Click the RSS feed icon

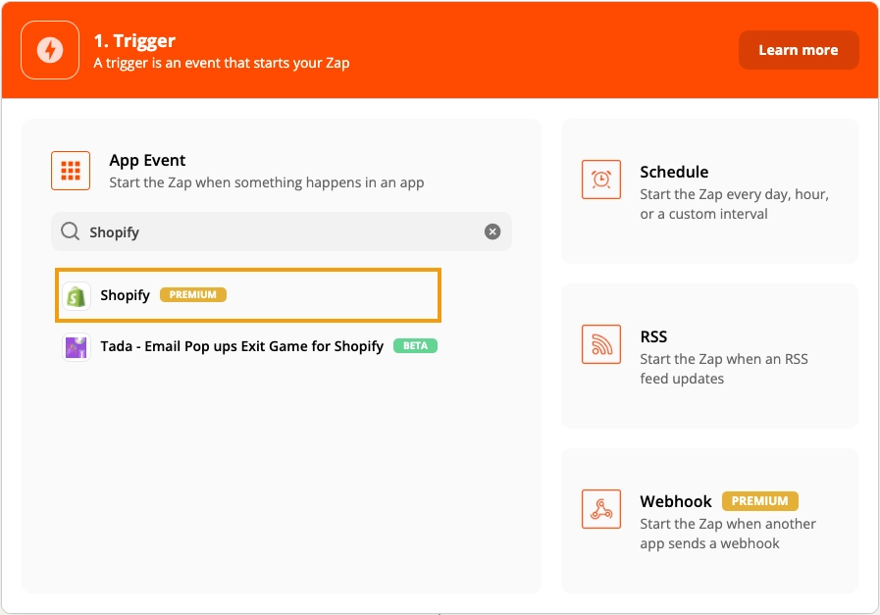click(601, 344)
